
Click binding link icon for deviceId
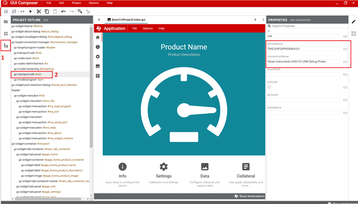(x=345, y=100)
